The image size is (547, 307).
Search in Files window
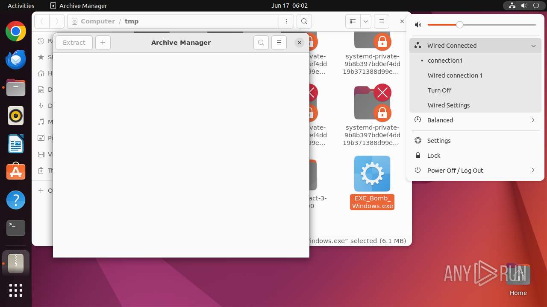click(x=304, y=21)
